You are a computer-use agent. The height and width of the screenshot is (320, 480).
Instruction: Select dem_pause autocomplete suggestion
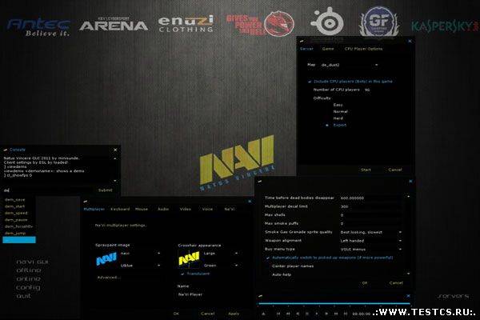[x=19, y=220]
